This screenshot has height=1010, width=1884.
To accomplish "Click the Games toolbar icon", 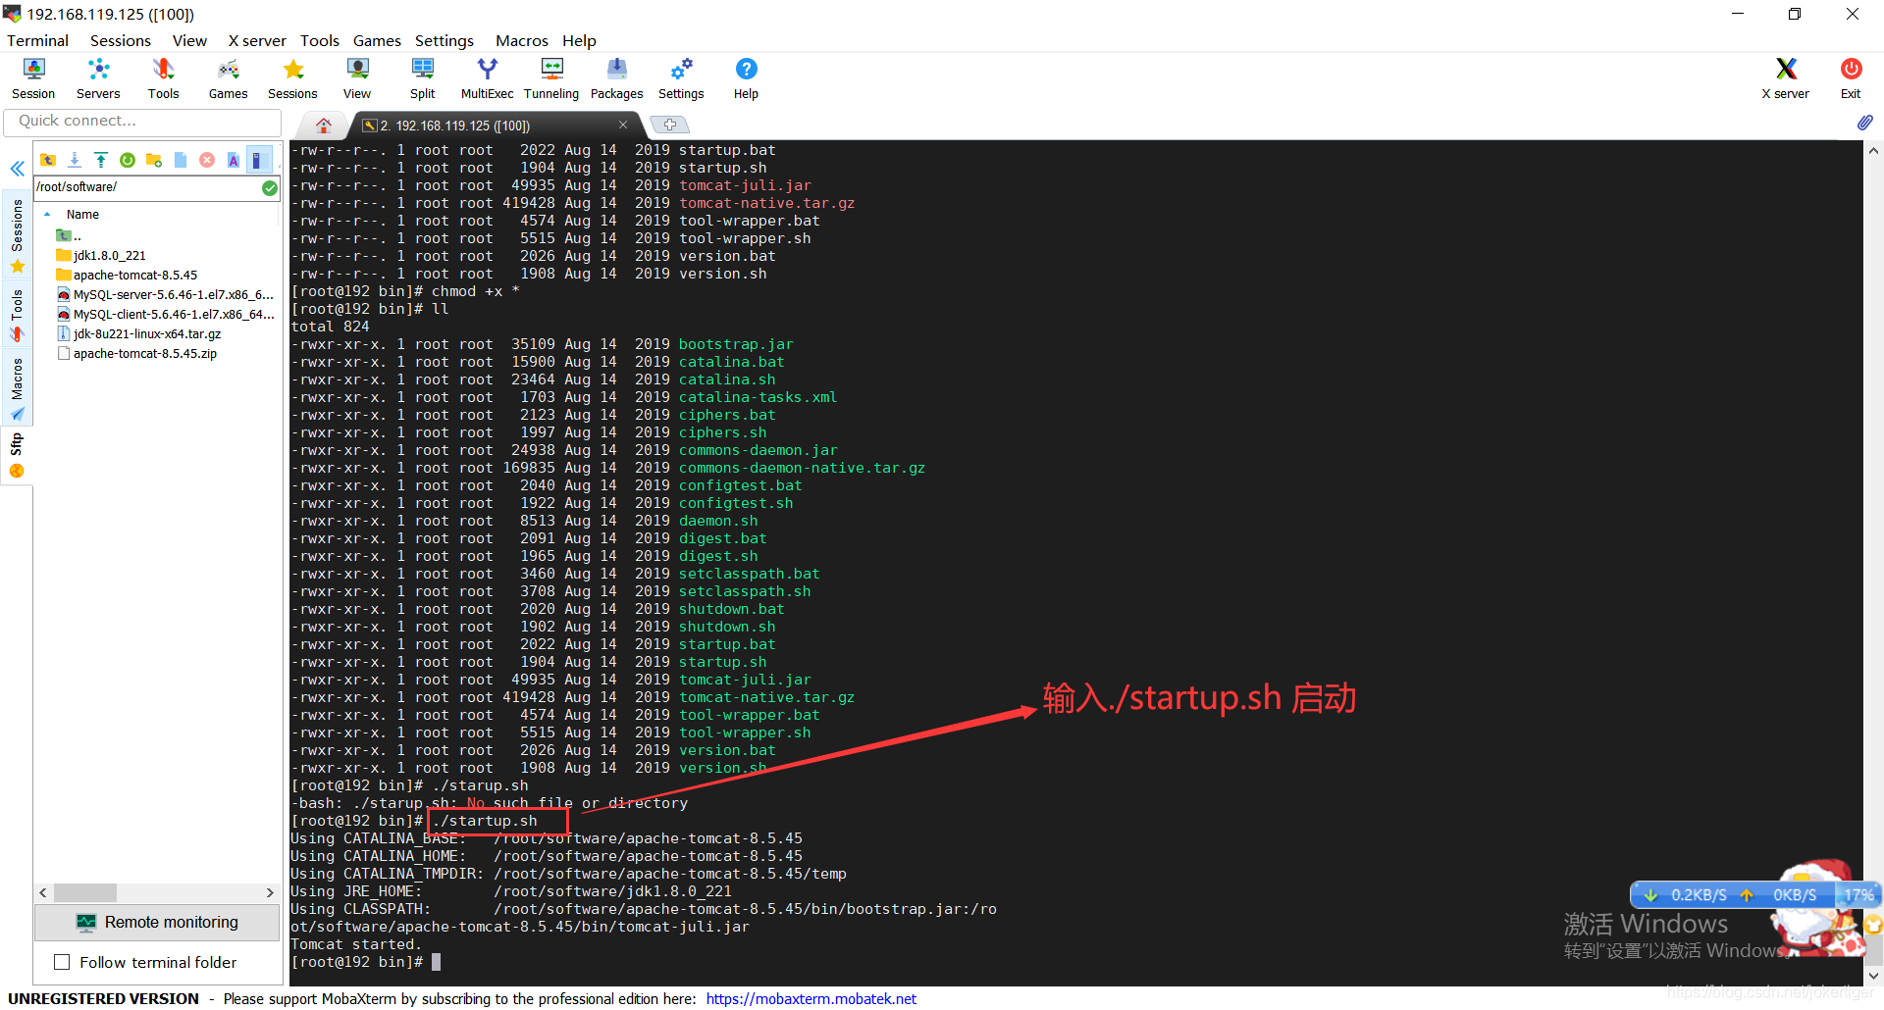I will tap(228, 78).
